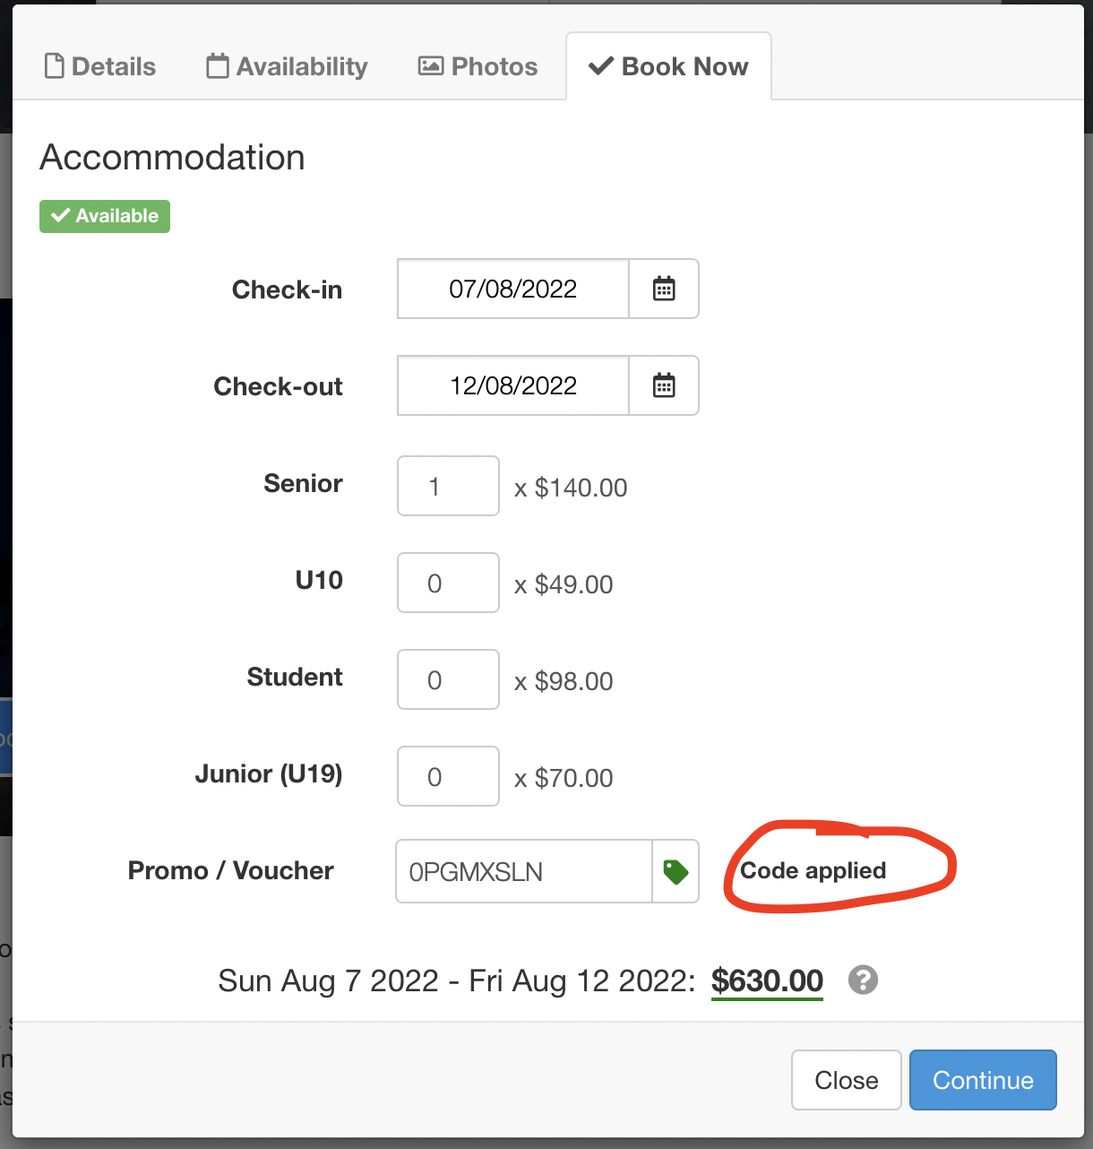Edit the Senior guest count field
Image resolution: width=1093 pixels, height=1149 pixels.
click(448, 486)
